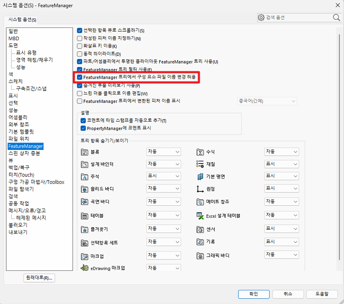Image resolution: width=344 pixels, height=304 pixels.
Task: Select 스케치 in options tree
Action: tap(15, 82)
